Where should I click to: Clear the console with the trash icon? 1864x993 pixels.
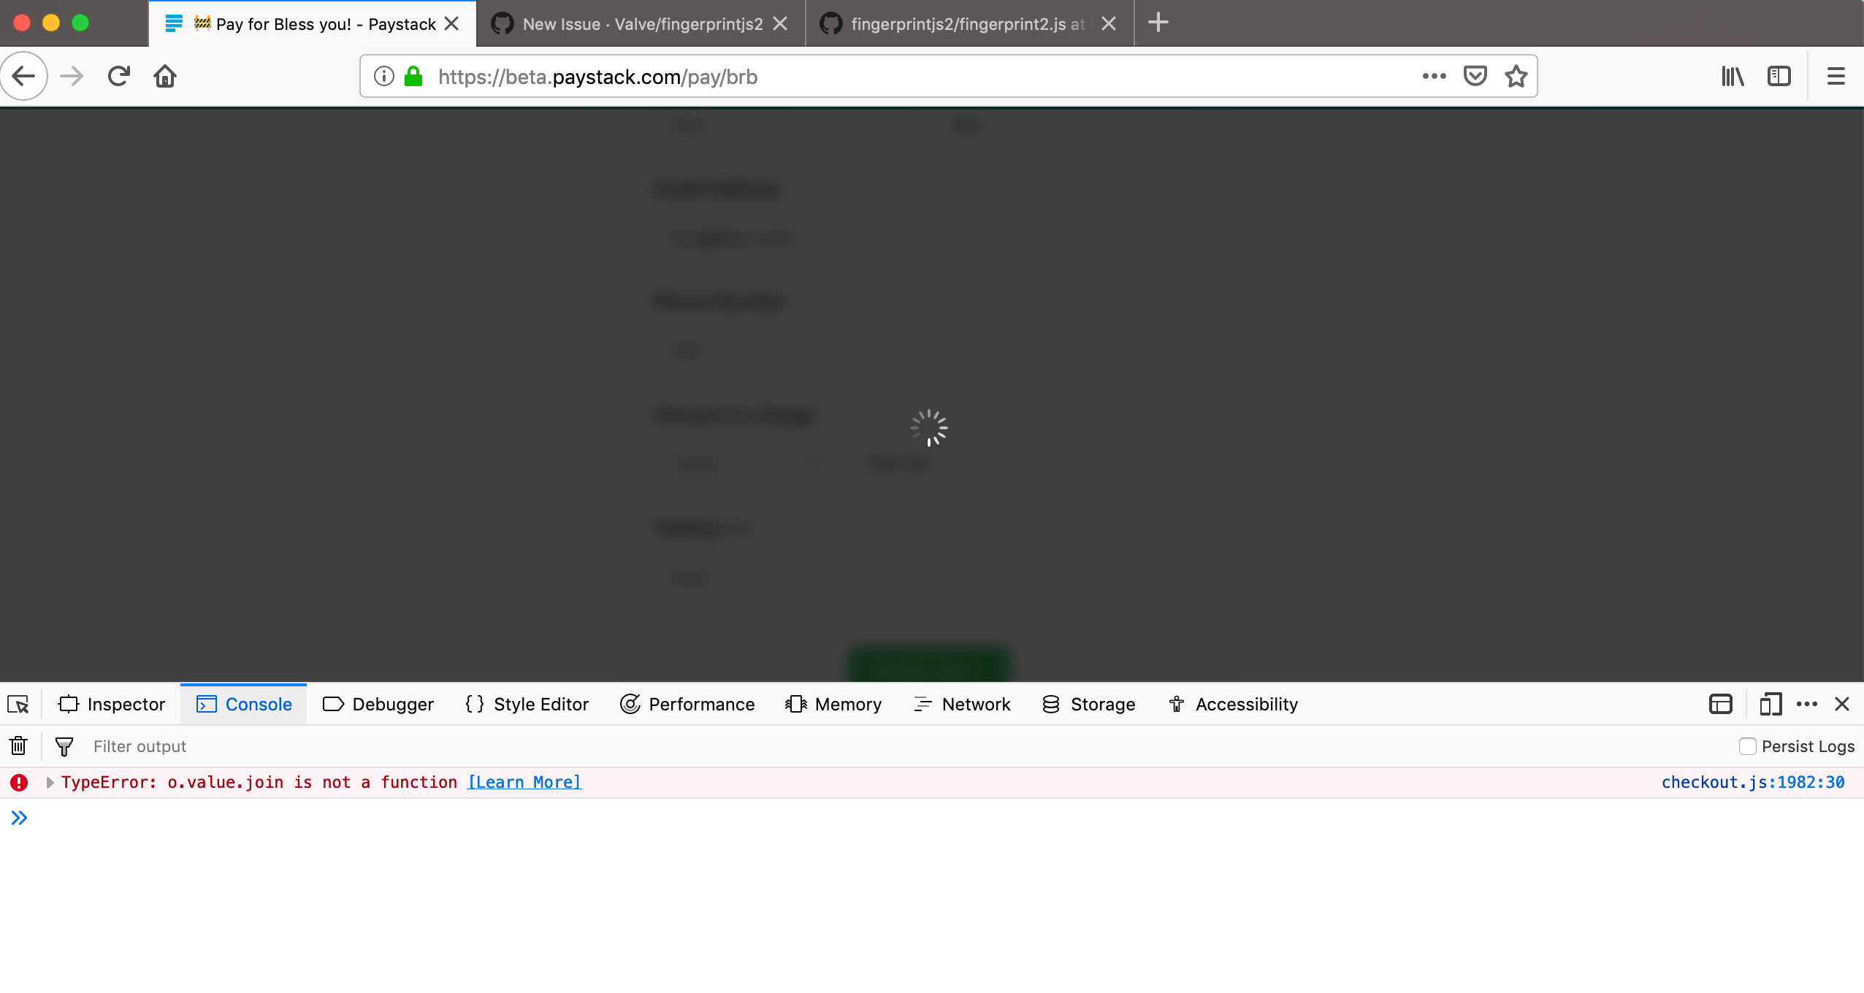(x=18, y=745)
